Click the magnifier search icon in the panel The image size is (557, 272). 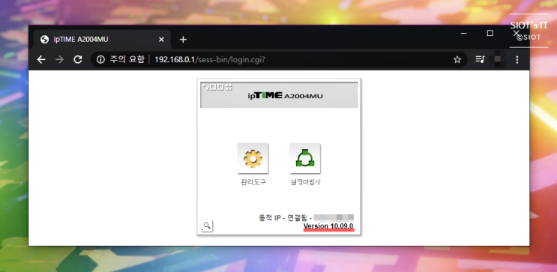click(x=207, y=226)
